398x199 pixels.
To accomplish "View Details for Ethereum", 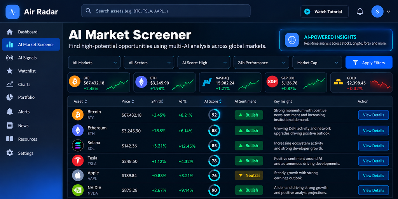I will click(374, 131).
